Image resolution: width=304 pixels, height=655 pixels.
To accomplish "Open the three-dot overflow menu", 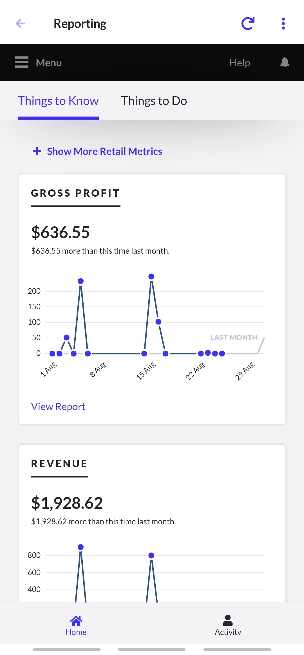I will pyautogui.click(x=283, y=23).
